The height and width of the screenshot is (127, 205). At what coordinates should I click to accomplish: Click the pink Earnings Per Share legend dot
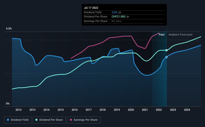71,120
